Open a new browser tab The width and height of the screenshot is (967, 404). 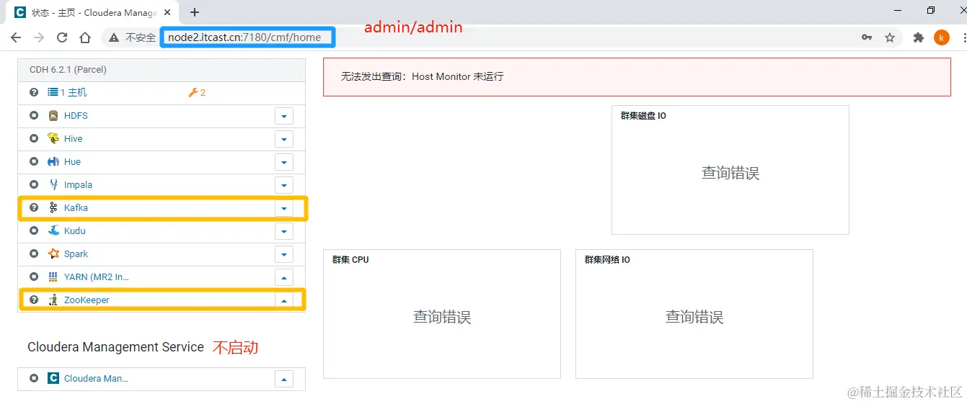click(195, 12)
